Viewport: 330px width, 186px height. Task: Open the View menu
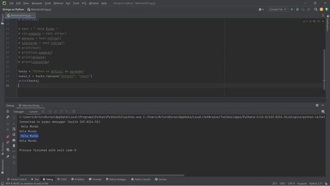tap(26, 3)
